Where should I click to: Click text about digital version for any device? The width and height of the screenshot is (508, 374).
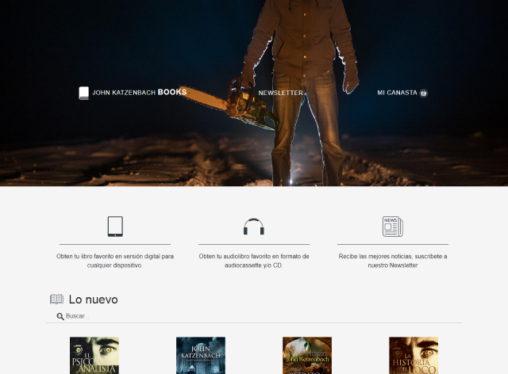(x=115, y=261)
